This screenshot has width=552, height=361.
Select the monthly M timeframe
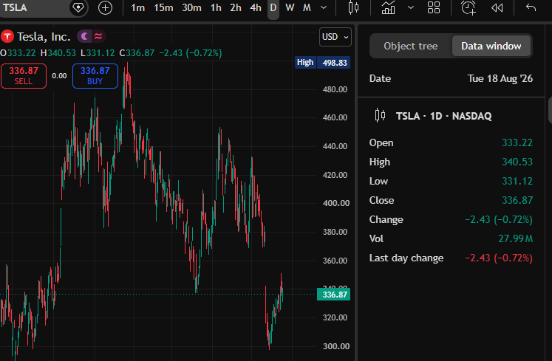(x=307, y=7)
